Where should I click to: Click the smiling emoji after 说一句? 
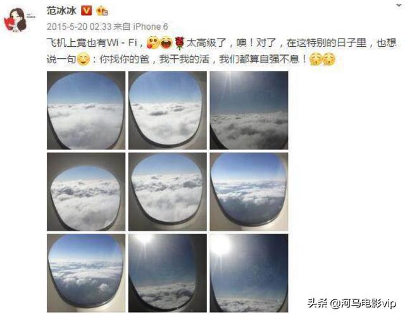[x=83, y=59]
